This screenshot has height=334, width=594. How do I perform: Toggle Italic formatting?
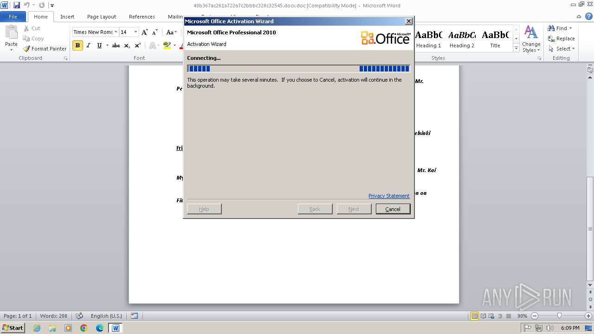coord(88,45)
